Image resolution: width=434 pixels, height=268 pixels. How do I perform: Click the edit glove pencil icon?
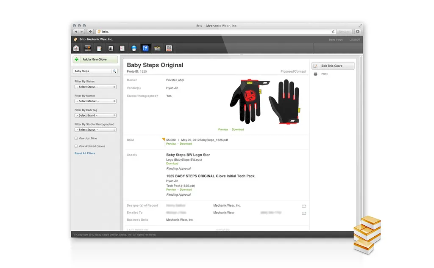(315, 66)
